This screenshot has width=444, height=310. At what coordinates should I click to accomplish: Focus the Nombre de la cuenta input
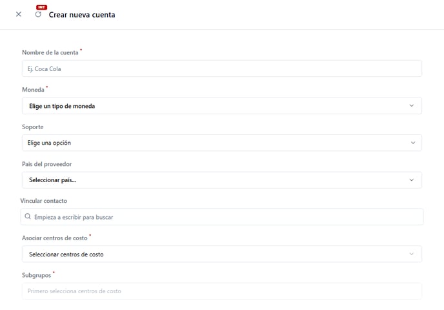click(x=221, y=68)
